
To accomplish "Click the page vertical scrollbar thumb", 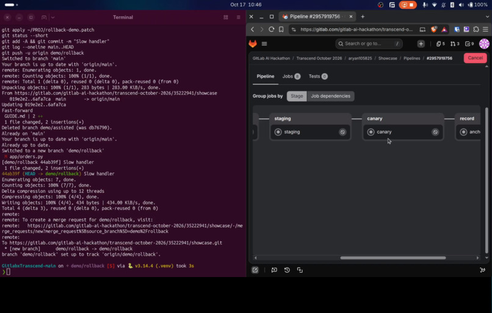I will (x=487, y=181).
